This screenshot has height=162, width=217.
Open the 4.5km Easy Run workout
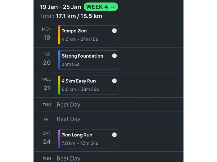pyautogui.click(x=88, y=85)
